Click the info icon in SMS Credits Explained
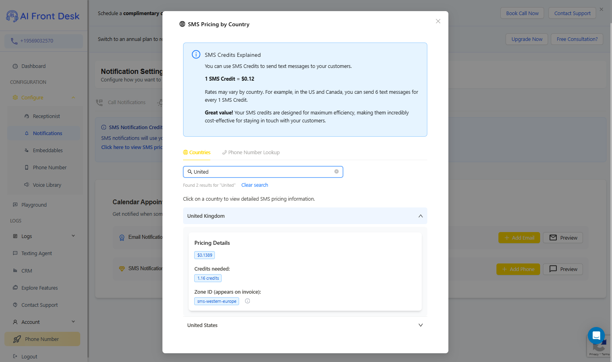This screenshot has width=612, height=362. [x=196, y=54]
